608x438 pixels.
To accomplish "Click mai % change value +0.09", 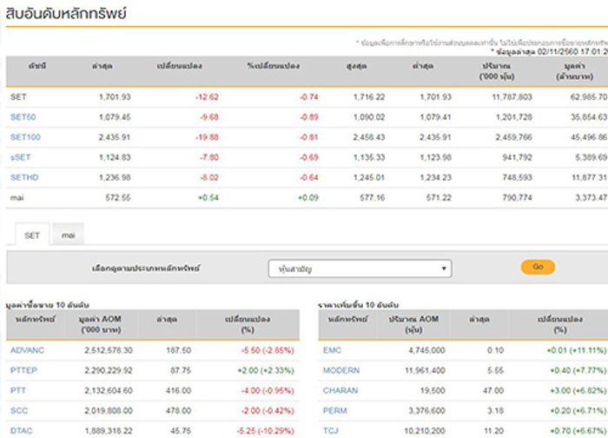I will click(307, 197).
